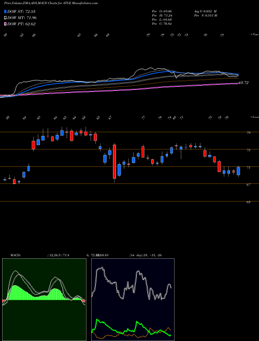The height and width of the screenshot is (341, 259).
Task: Select the 'DOW MT: 71.96' legend label
Action: tap(22, 18)
